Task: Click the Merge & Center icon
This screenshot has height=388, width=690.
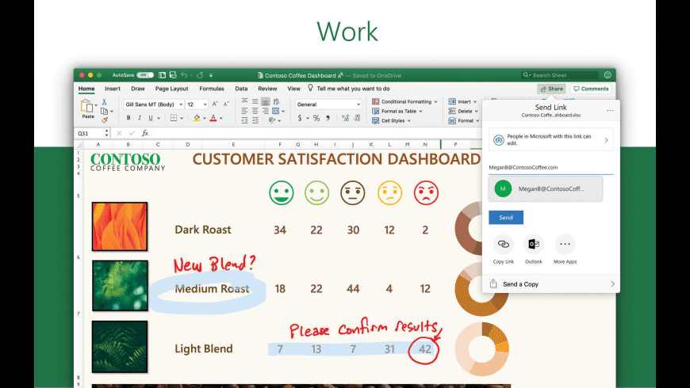Action: coord(276,111)
